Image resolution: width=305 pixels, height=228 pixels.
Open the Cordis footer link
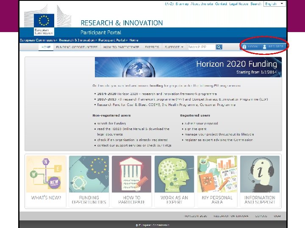click(261, 216)
